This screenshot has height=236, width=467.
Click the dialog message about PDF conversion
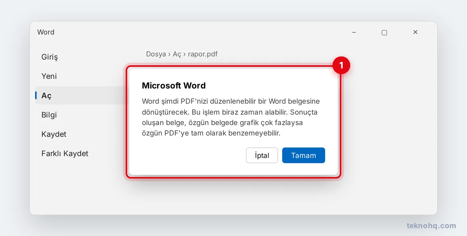231,117
